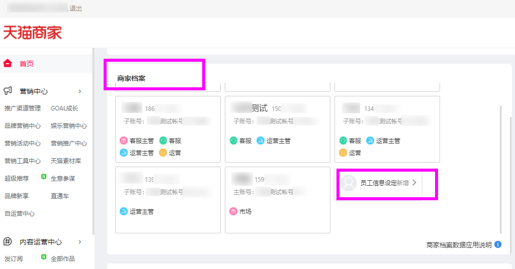
Task: Open 商家档案数据应用说明 link
Action: (459, 245)
